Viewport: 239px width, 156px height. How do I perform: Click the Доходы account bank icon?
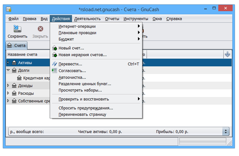click(x=14, y=85)
